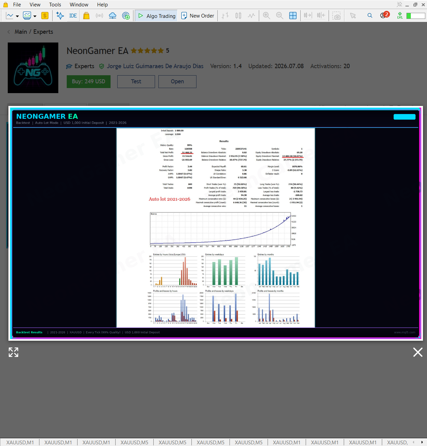Switch chart to candlesticks mode
This screenshot has width=427, height=446.
click(238, 16)
